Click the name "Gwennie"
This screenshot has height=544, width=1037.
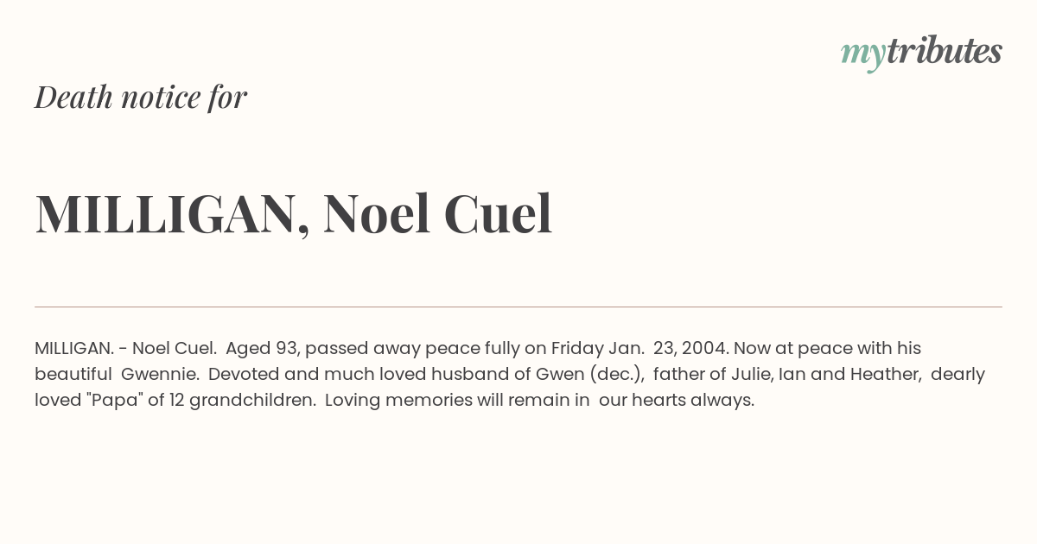[157, 374]
